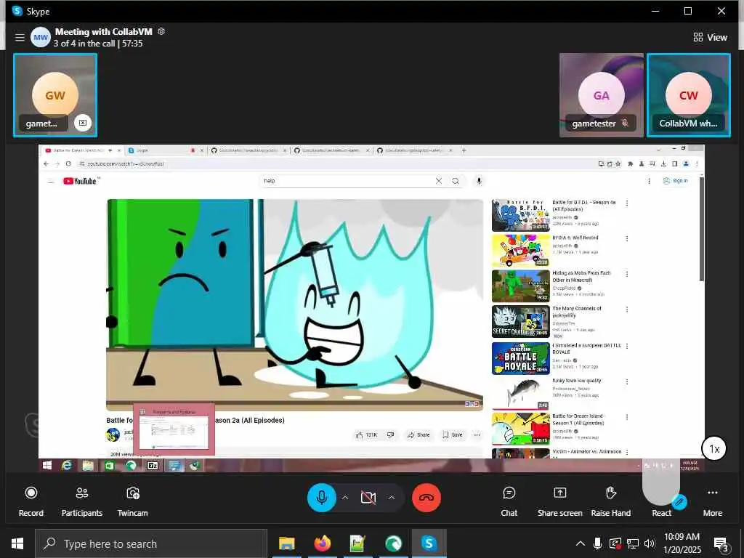Open the Windows Start menu
The image size is (744, 558).
click(17, 543)
